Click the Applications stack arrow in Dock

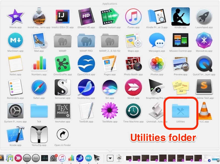[110, 158]
